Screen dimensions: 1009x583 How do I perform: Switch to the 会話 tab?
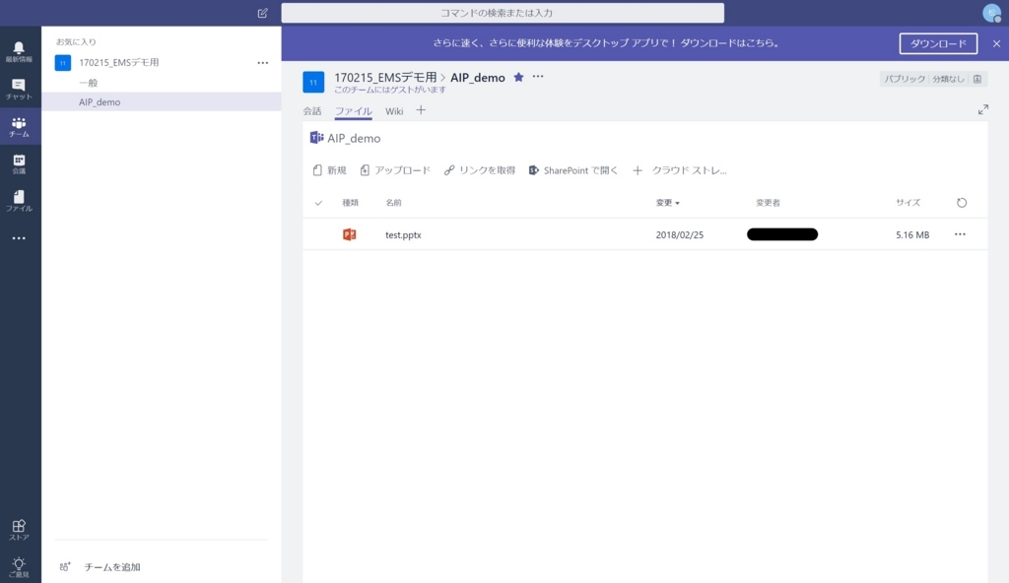click(312, 111)
